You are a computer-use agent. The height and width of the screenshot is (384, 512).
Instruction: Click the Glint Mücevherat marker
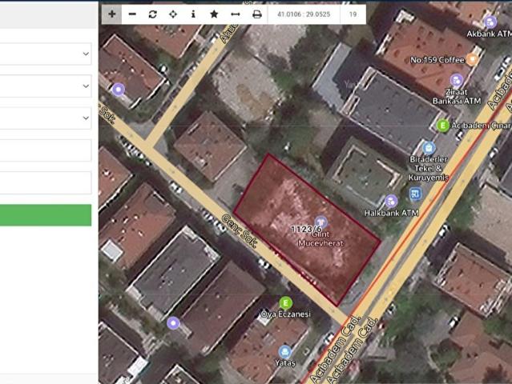[321, 222]
